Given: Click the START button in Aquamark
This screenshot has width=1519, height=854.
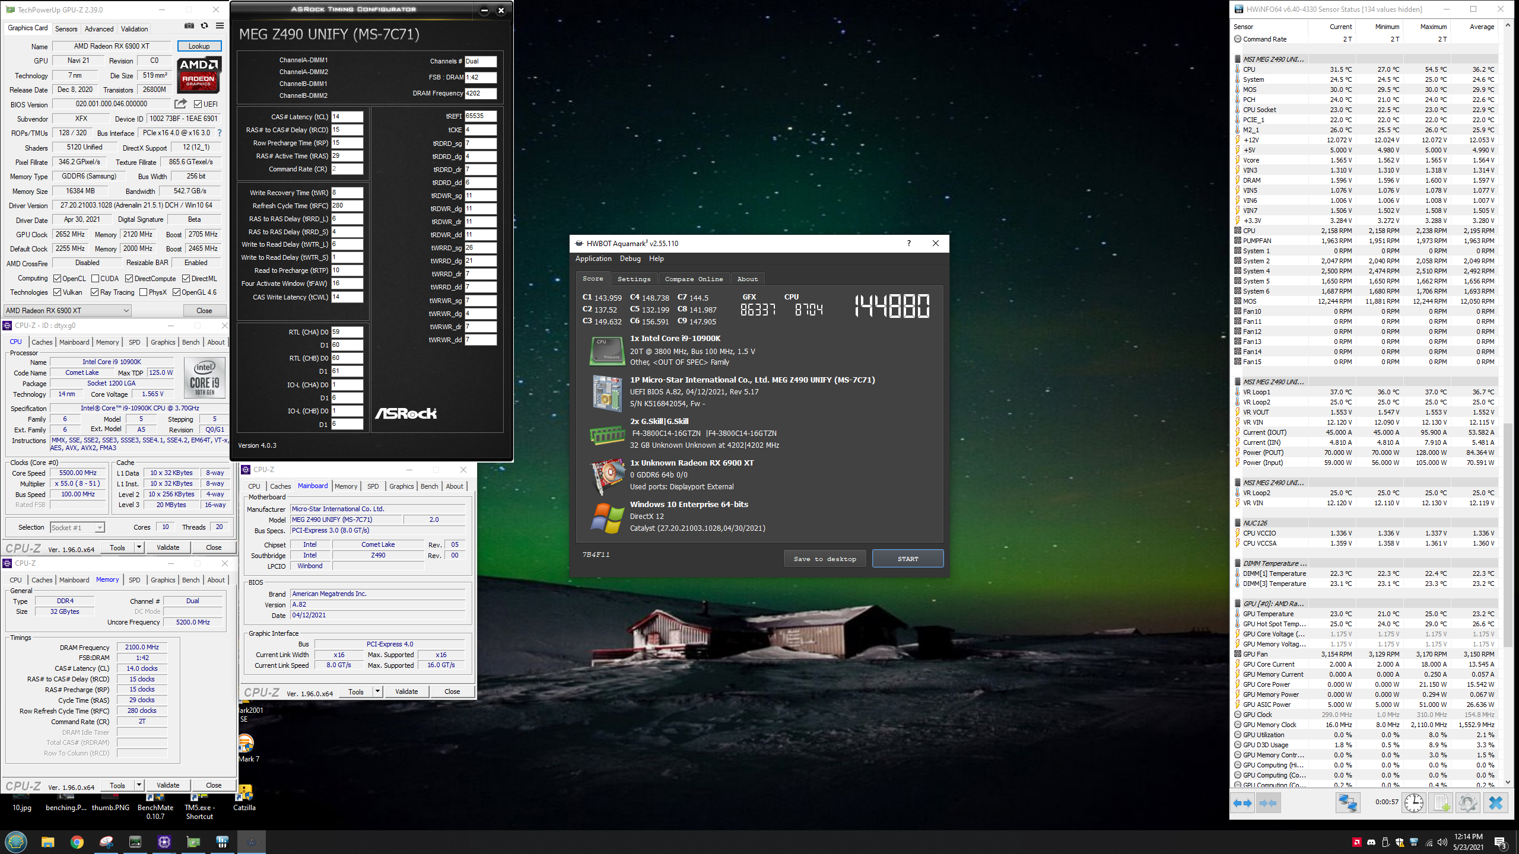Looking at the screenshot, I should click(x=907, y=559).
